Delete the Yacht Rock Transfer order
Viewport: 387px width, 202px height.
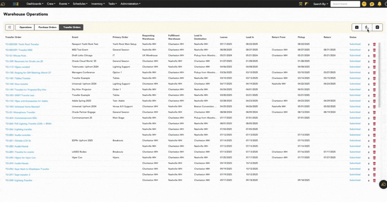(x=374, y=44)
